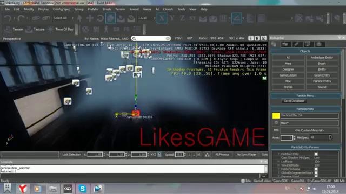Select the Rotate tool icon
346x194 pixels.
[x=100, y=18]
